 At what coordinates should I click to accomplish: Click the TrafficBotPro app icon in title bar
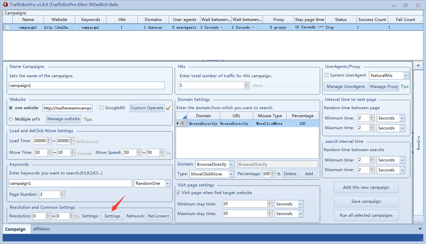[5, 5]
